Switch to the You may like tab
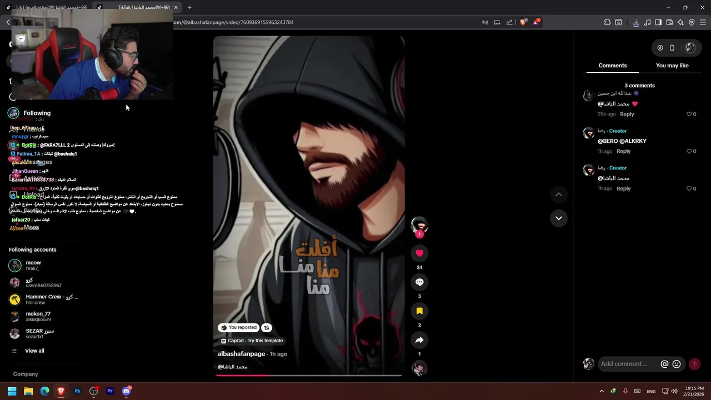Screen dimensions: 711x400 click(x=672, y=66)
